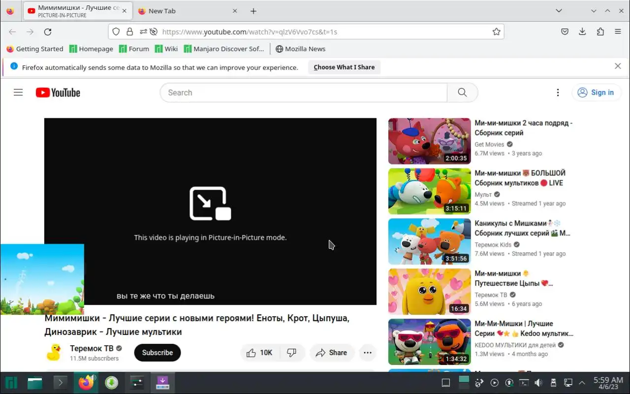Open Теремок ТВ channel avatar
Screen dimensions: 630x394
click(x=53, y=353)
